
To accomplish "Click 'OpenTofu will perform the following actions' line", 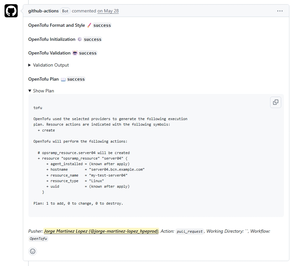I will [x=80, y=141].
